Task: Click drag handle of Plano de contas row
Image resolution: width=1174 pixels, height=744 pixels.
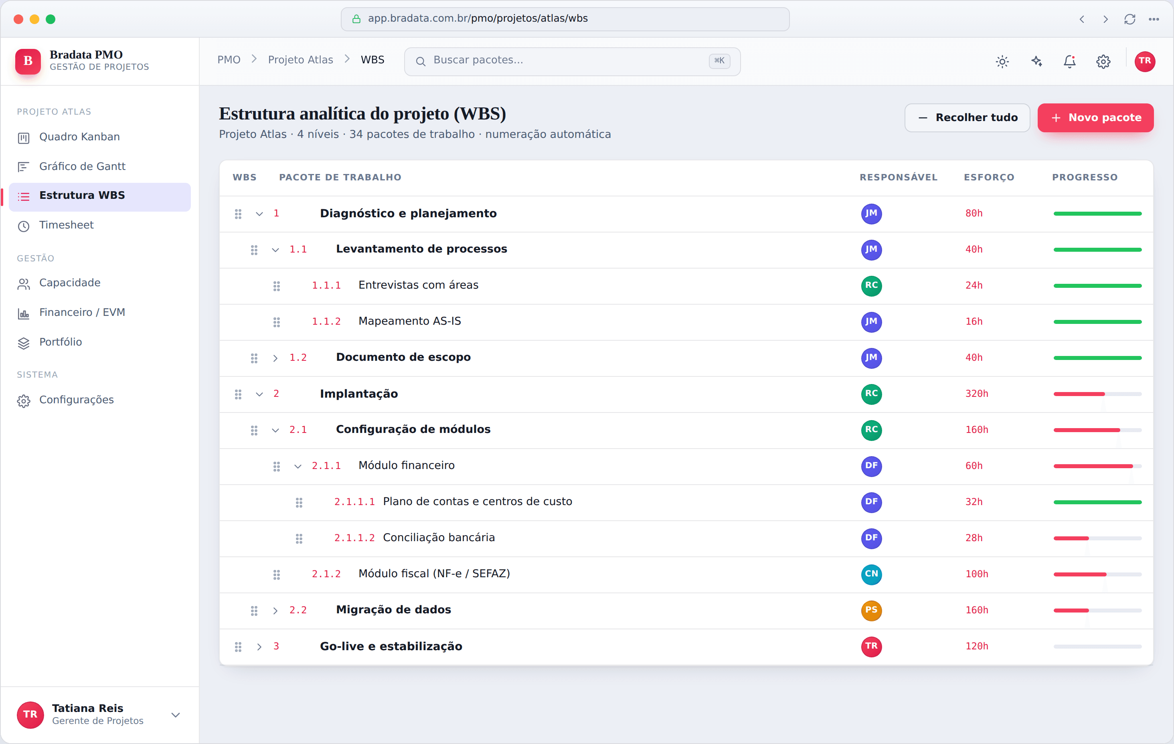Action: tap(299, 502)
